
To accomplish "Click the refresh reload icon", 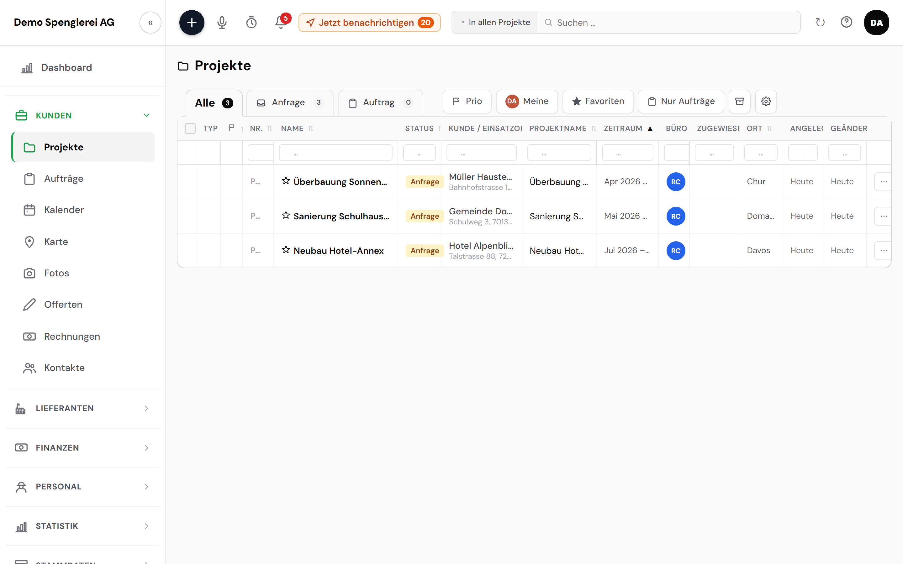I will coord(820,22).
